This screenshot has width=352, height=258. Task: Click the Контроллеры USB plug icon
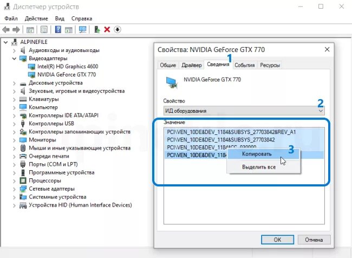23,124
